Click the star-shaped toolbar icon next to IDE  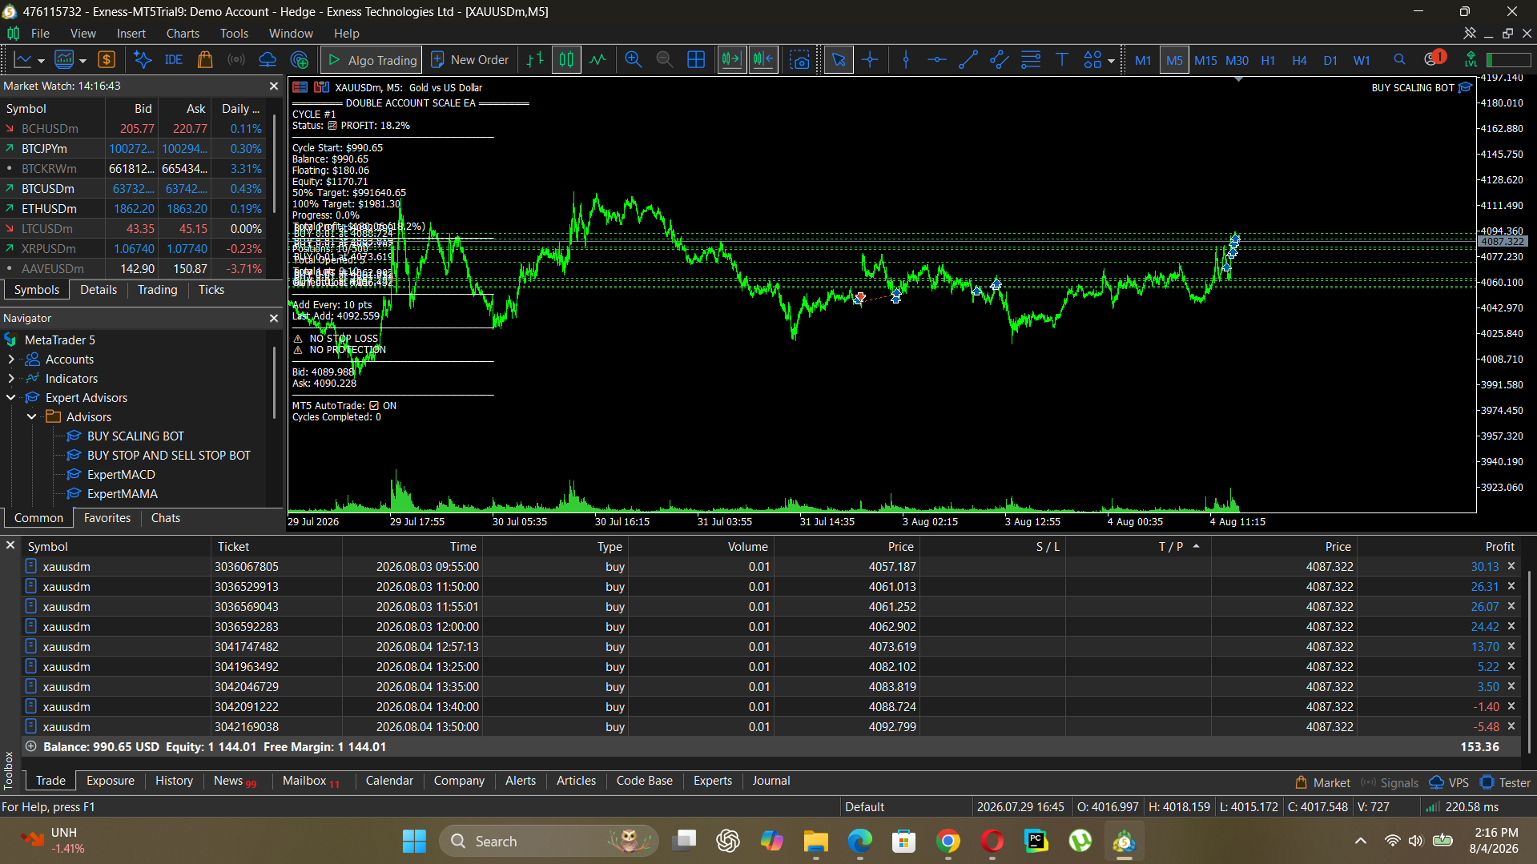pyautogui.click(x=143, y=59)
